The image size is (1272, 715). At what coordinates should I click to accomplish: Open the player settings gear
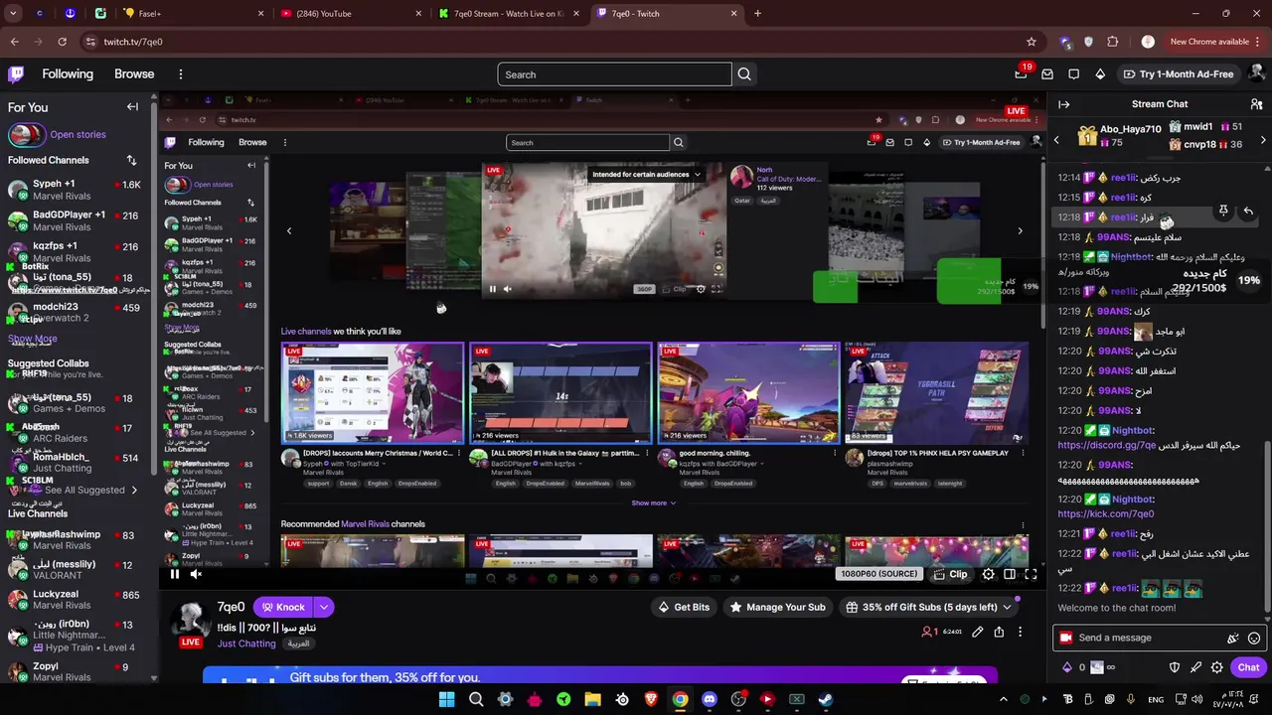click(988, 574)
